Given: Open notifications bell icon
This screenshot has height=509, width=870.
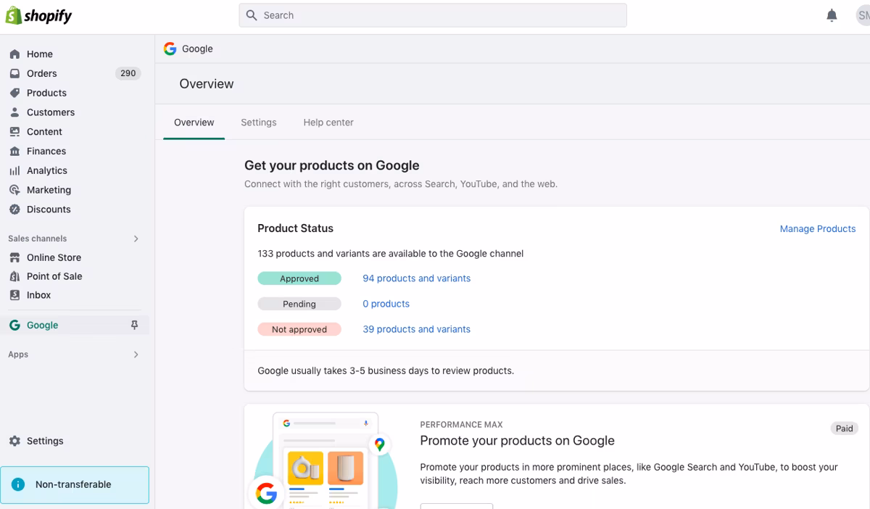Looking at the screenshot, I should click(x=832, y=15).
